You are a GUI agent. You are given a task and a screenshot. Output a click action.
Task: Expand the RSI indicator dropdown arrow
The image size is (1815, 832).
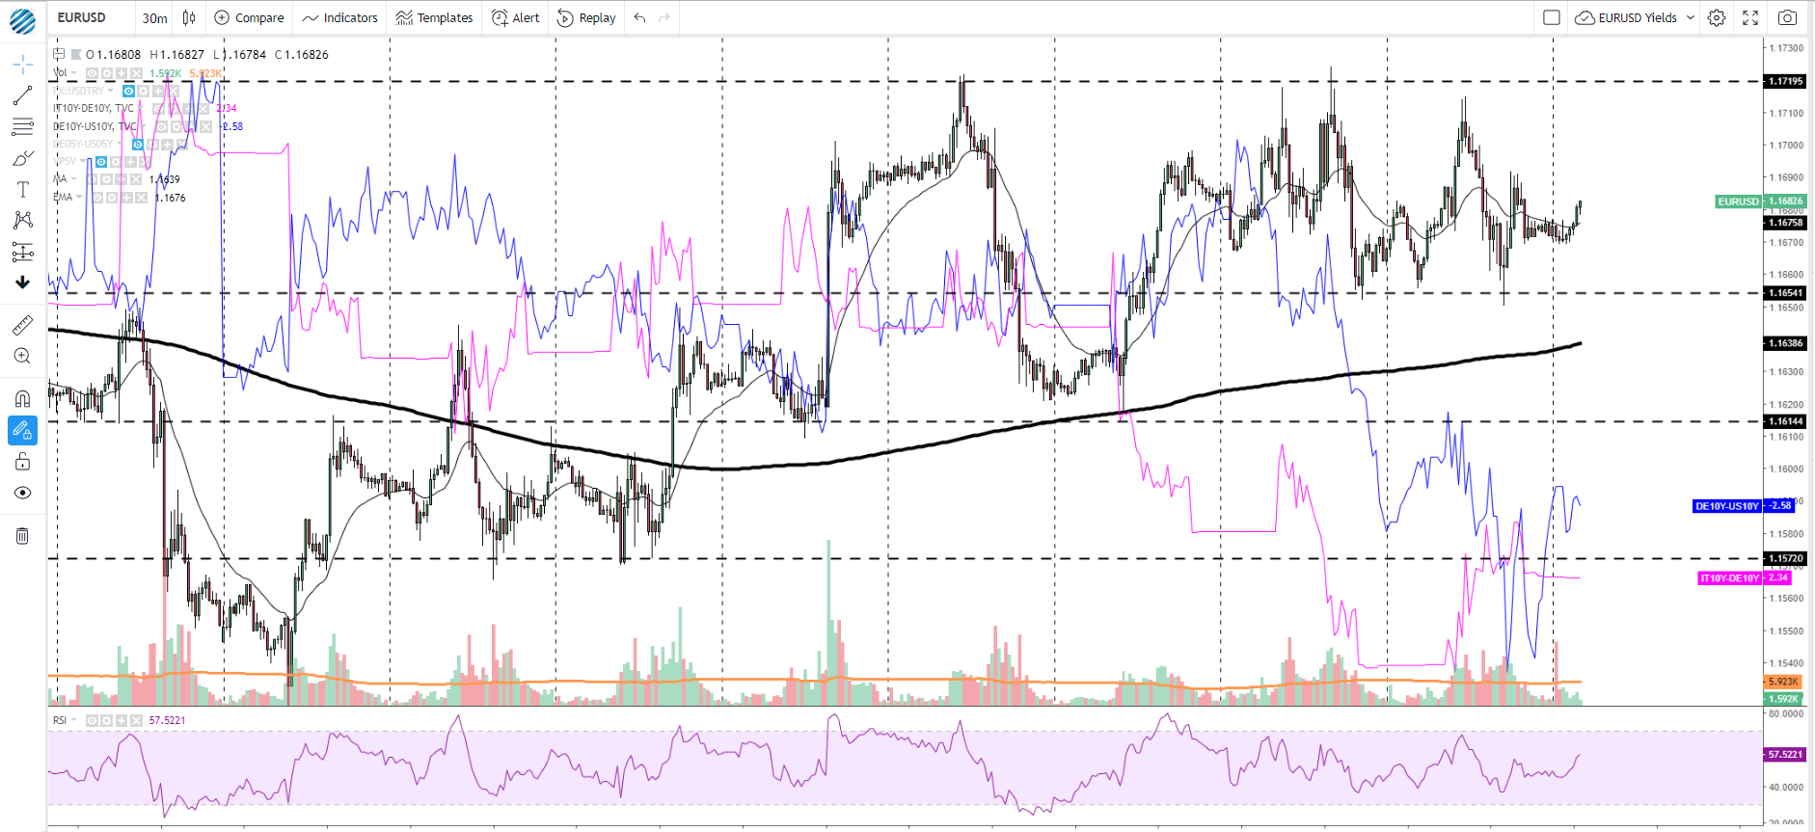(x=74, y=720)
